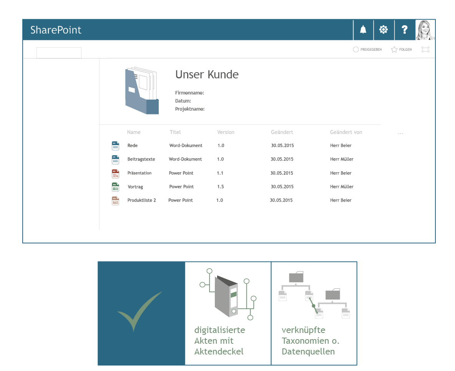This screenshot has height=371, width=455.
Task: Select the FREIGEGEBEN radio button
Action: (x=355, y=49)
